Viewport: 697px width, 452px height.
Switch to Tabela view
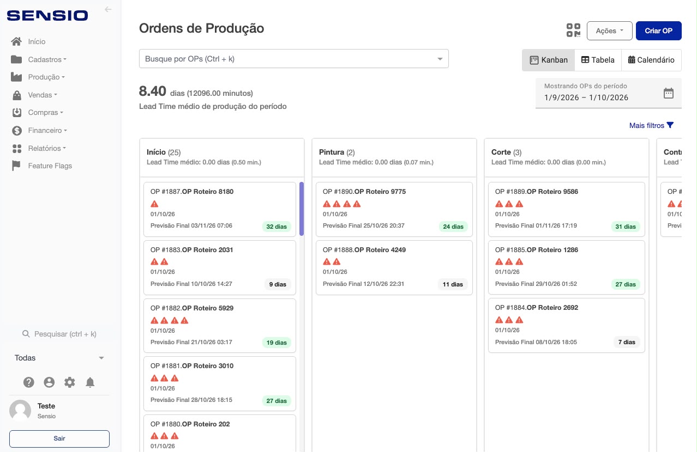coord(598,60)
